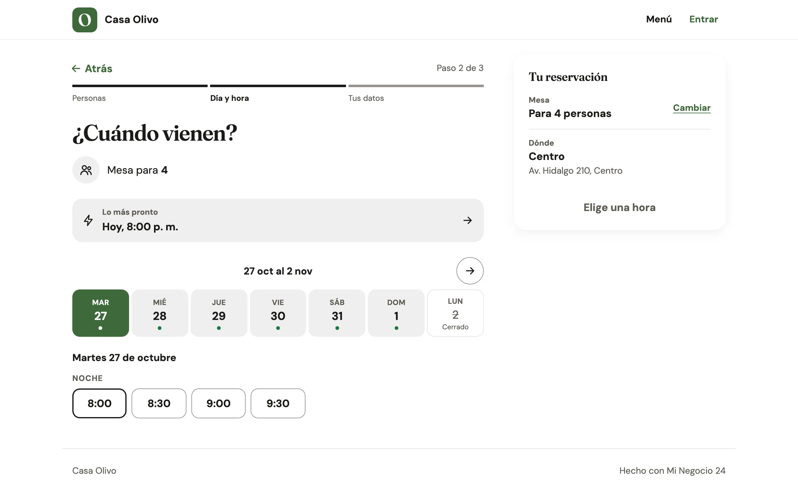Go to the Personas step tab
Viewport: 798px width, 498px height.
coord(89,98)
